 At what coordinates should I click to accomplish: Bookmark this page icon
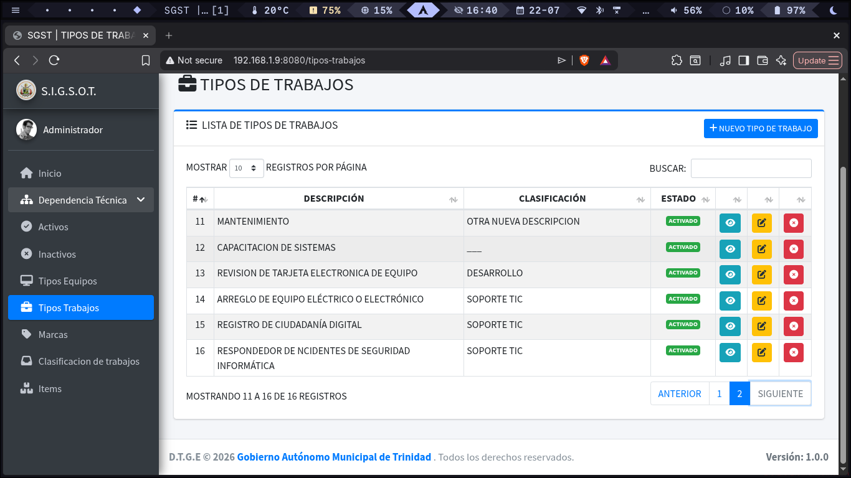pos(146,60)
